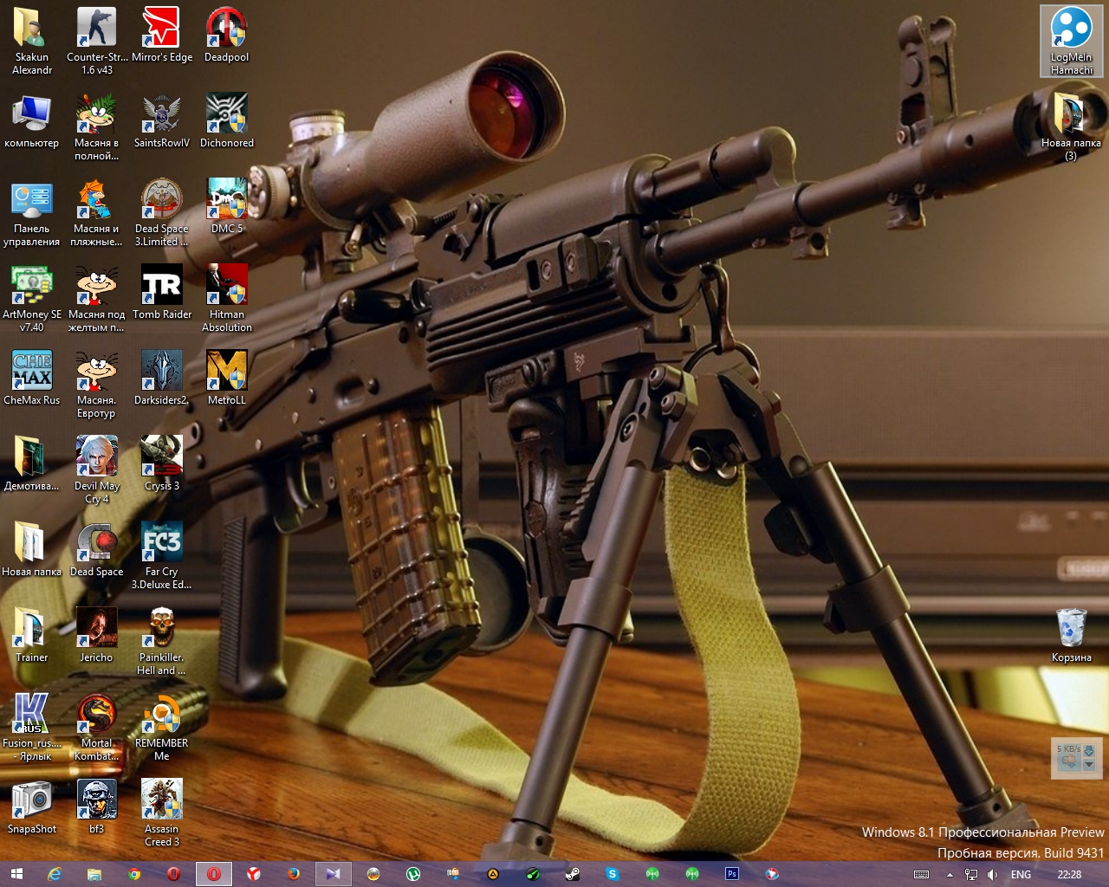
Task: Select the Dead Space shortcut beside Новая папка
Action: coord(97,549)
